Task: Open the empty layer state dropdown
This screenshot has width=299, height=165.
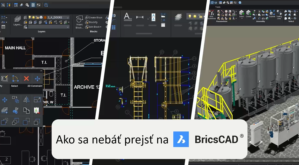Action: [49, 27]
